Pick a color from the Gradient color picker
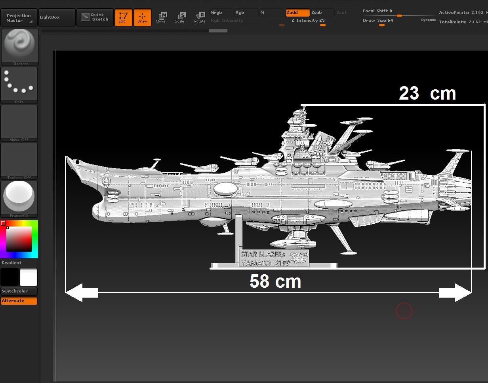Image resolution: width=488 pixels, height=383 pixels. click(19, 239)
